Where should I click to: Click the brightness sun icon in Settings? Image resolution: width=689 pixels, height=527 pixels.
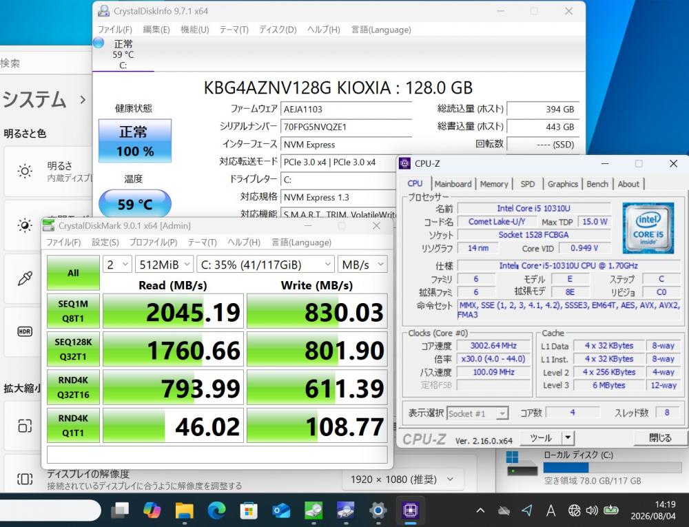click(x=25, y=171)
